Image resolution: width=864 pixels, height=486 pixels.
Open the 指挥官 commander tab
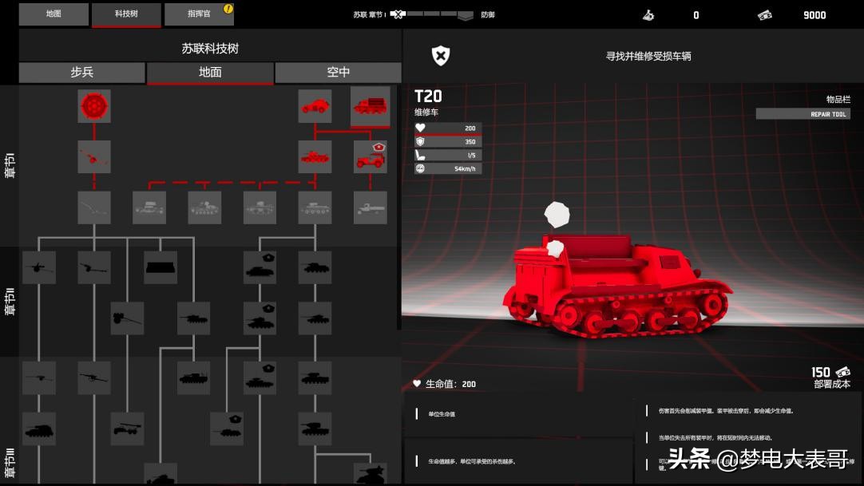(199, 14)
